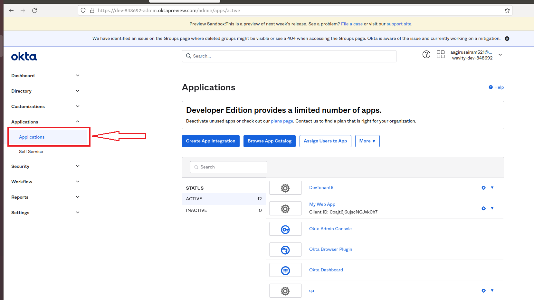Click Okta Dashboard grid icon
534x300 pixels.
coord(285,270)
